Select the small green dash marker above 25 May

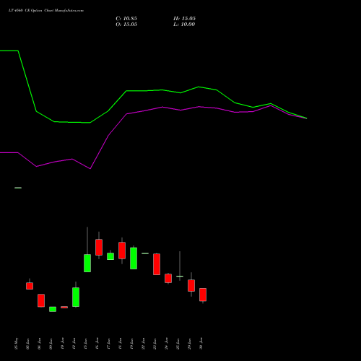click(x=18, y=188)
